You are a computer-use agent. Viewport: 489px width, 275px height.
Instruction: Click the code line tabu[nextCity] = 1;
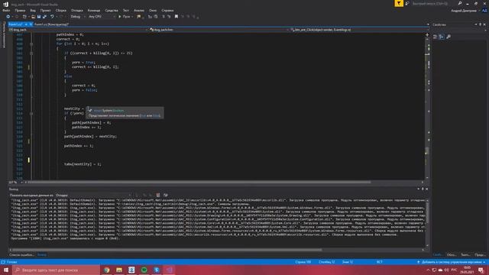(83, 164)
